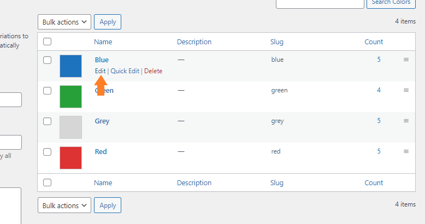Open the bottom Bulk actions dropdown
Viewport: 425px width, 224px height.
[64, 205]
